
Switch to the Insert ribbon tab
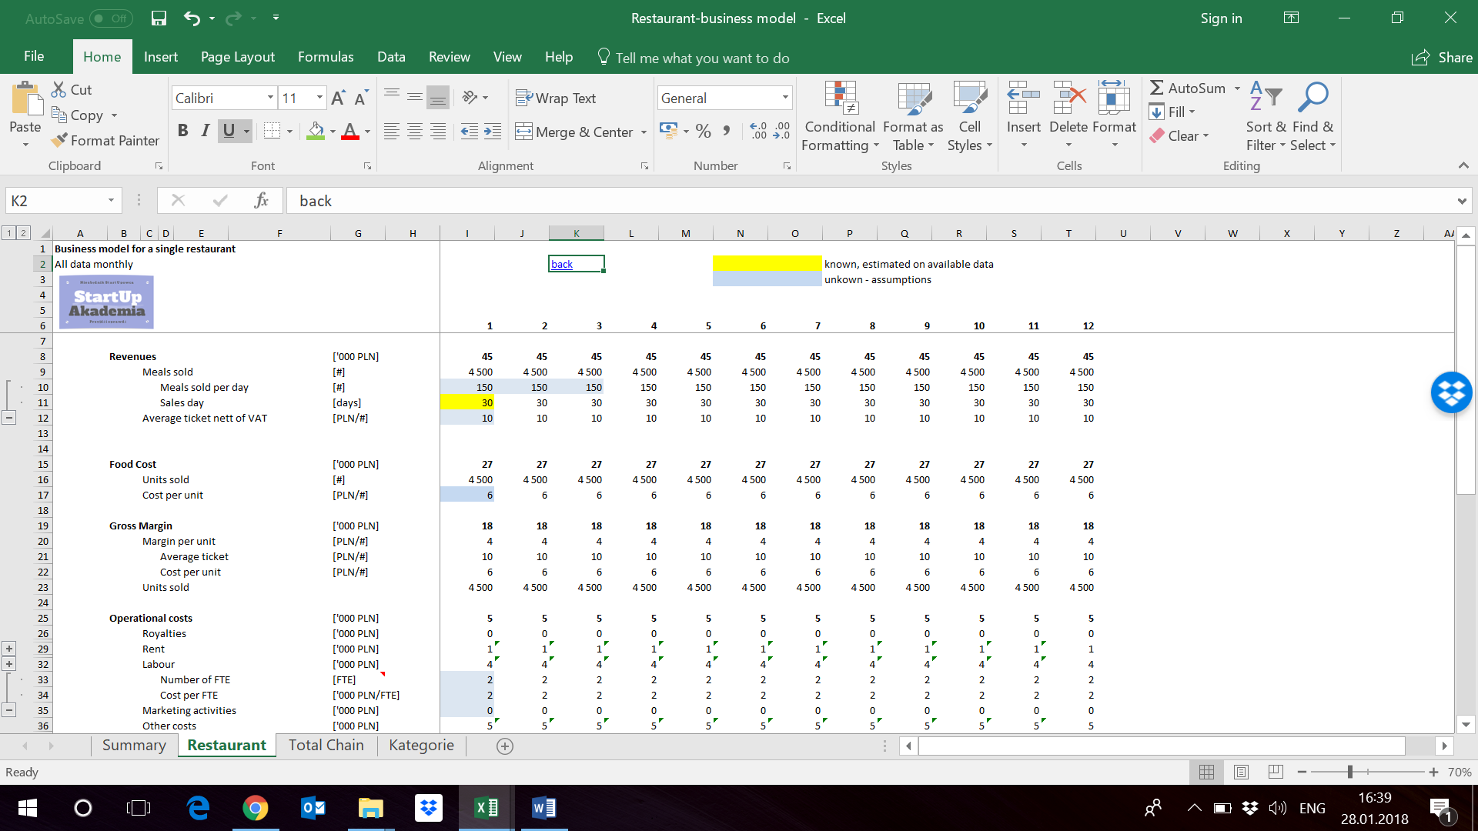161,57
